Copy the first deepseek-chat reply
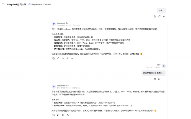Screen dimensions: 191x119 point(53,59)
